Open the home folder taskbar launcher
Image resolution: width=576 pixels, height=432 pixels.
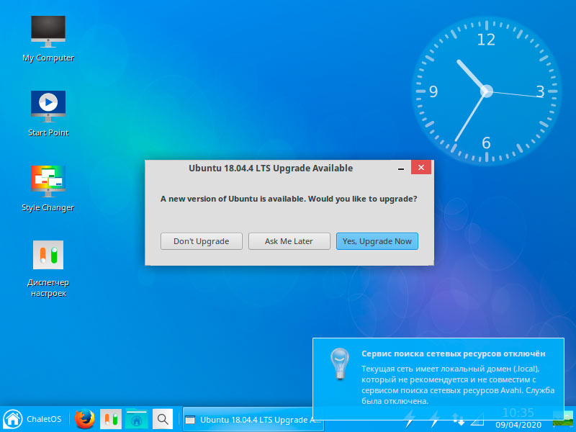tap(136, 419)
